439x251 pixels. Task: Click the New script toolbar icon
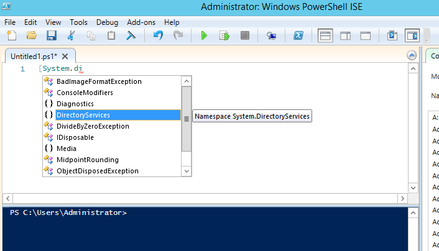(x=11, y=35)
